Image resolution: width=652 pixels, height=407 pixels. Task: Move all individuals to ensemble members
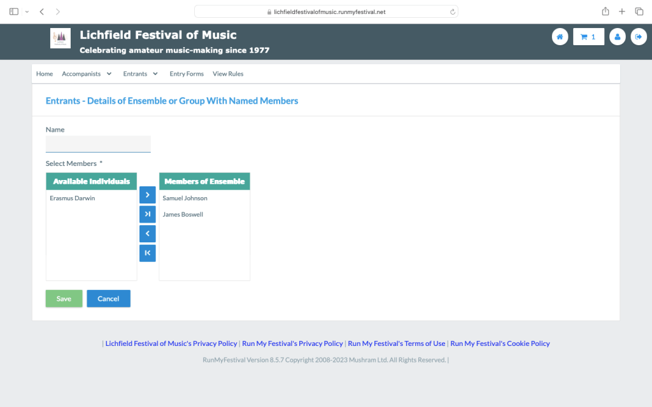pos(147,214)
